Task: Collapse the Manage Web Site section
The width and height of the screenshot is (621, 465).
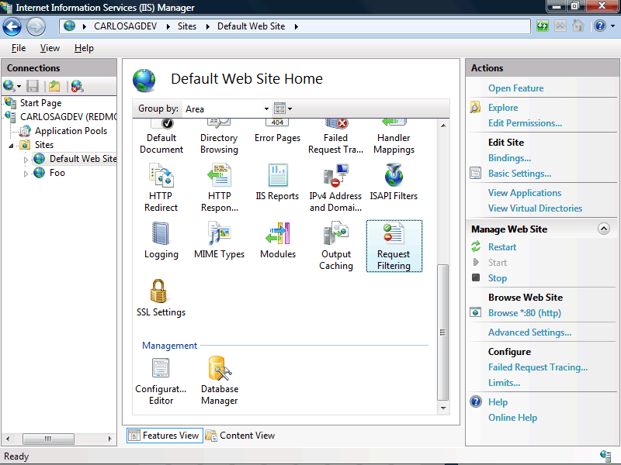Action: coord(604,229)
